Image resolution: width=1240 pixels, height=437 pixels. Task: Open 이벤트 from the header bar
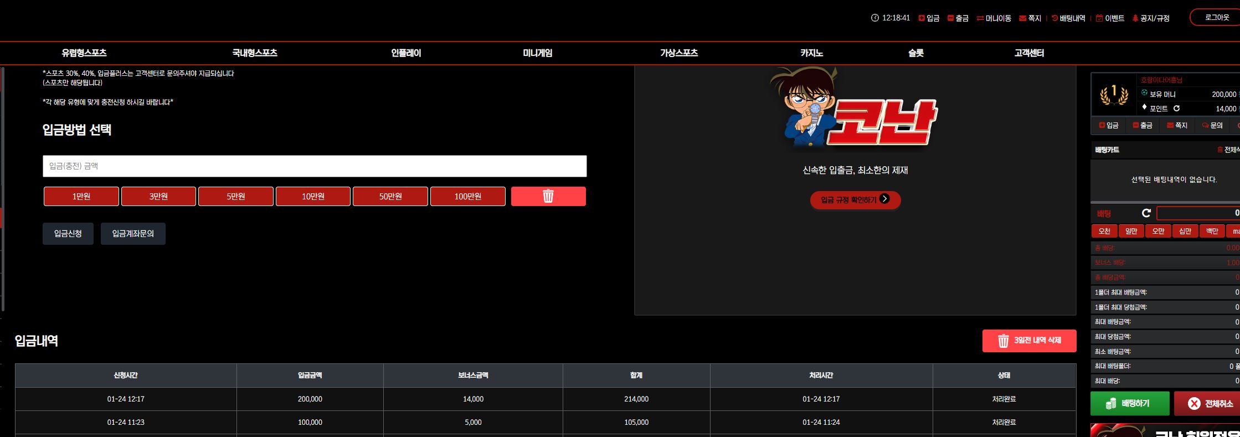[x=1110, y=18]
